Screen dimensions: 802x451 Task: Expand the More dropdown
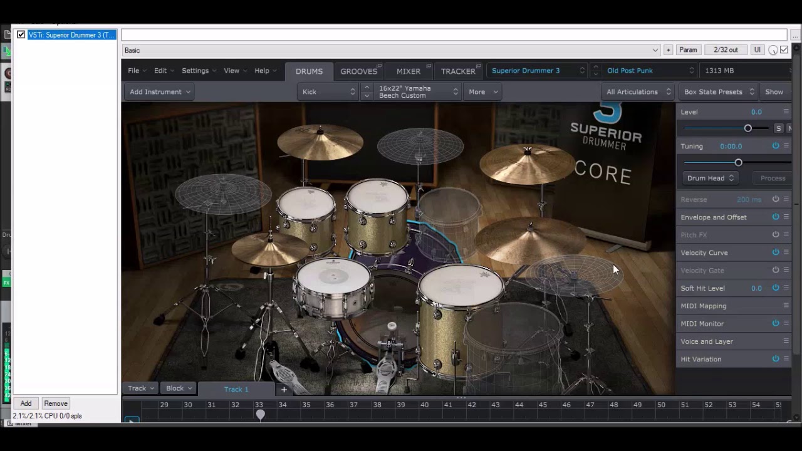click(x=483, y=91)
